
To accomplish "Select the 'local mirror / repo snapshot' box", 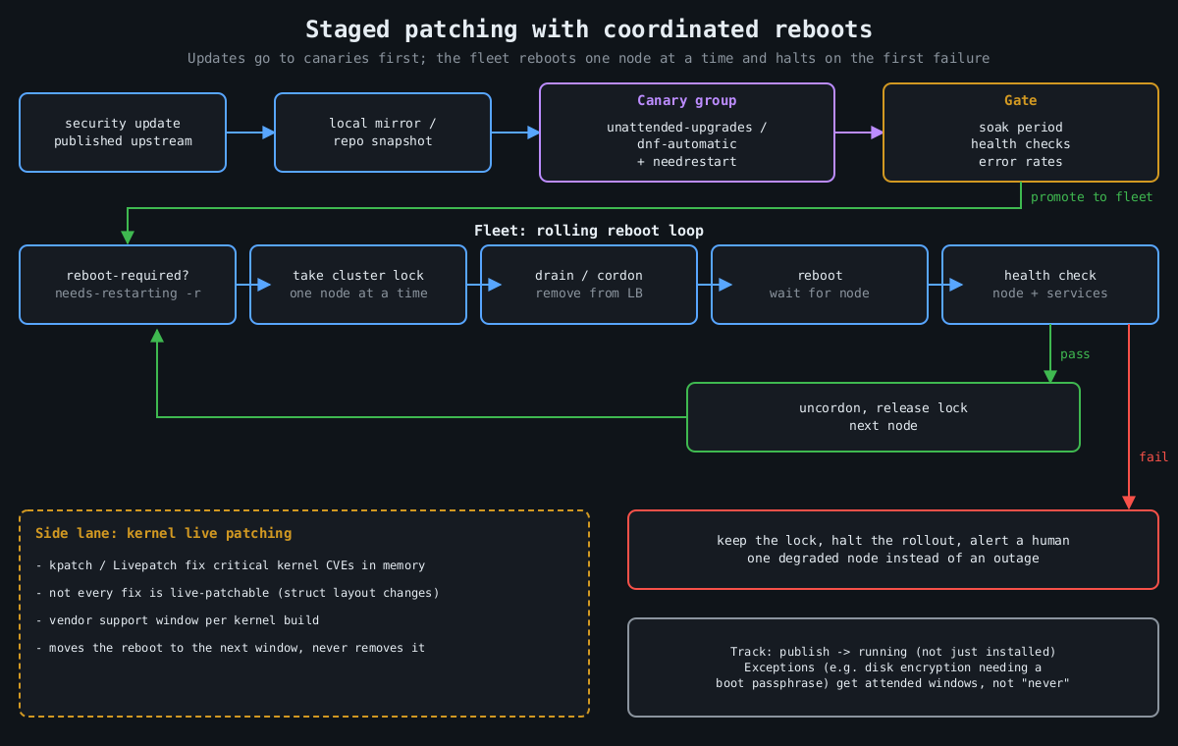I will pos(383,133).
